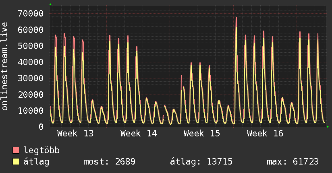Click the 70000 y-axis label

pyautogui.click(x=31, y=14)
